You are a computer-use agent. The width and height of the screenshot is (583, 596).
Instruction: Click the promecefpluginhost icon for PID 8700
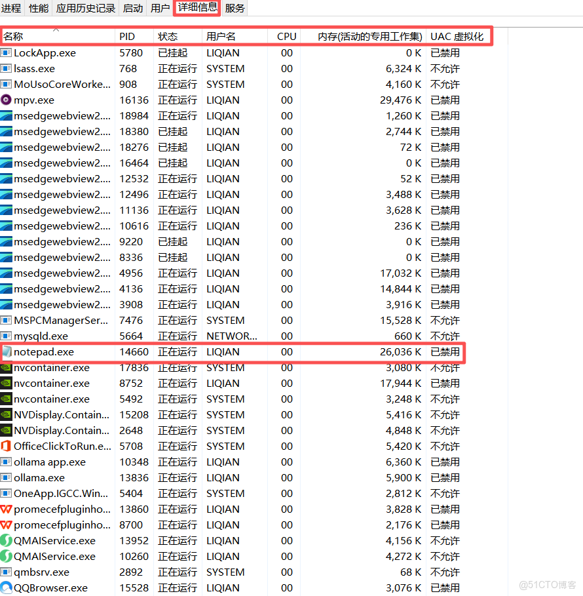[x=6, y=525]
